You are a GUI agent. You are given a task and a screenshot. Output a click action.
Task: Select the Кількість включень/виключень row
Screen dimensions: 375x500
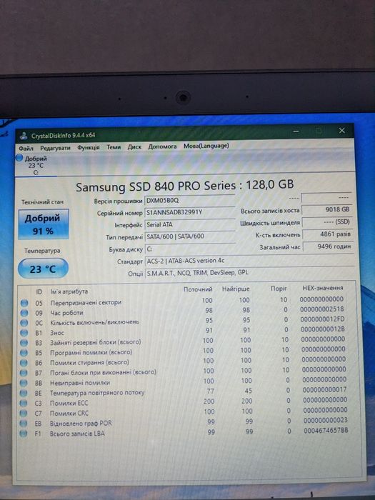[186, 321]
